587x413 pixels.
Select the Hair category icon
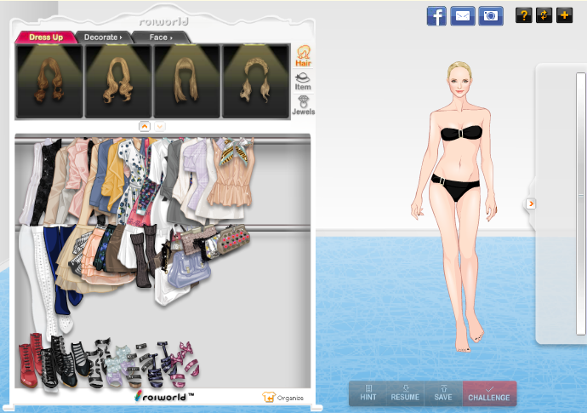pyautogui.click(x=303, y=57)
